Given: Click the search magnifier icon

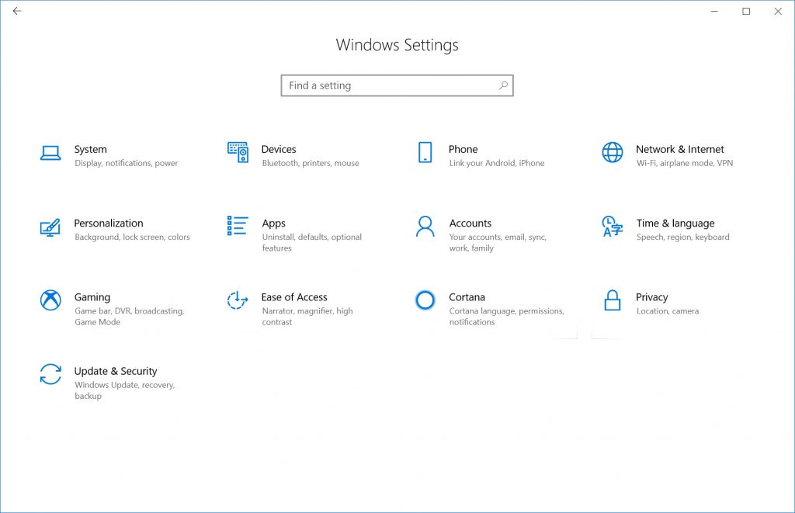Looking at the screenshot, I should click(x=503, y=85).
